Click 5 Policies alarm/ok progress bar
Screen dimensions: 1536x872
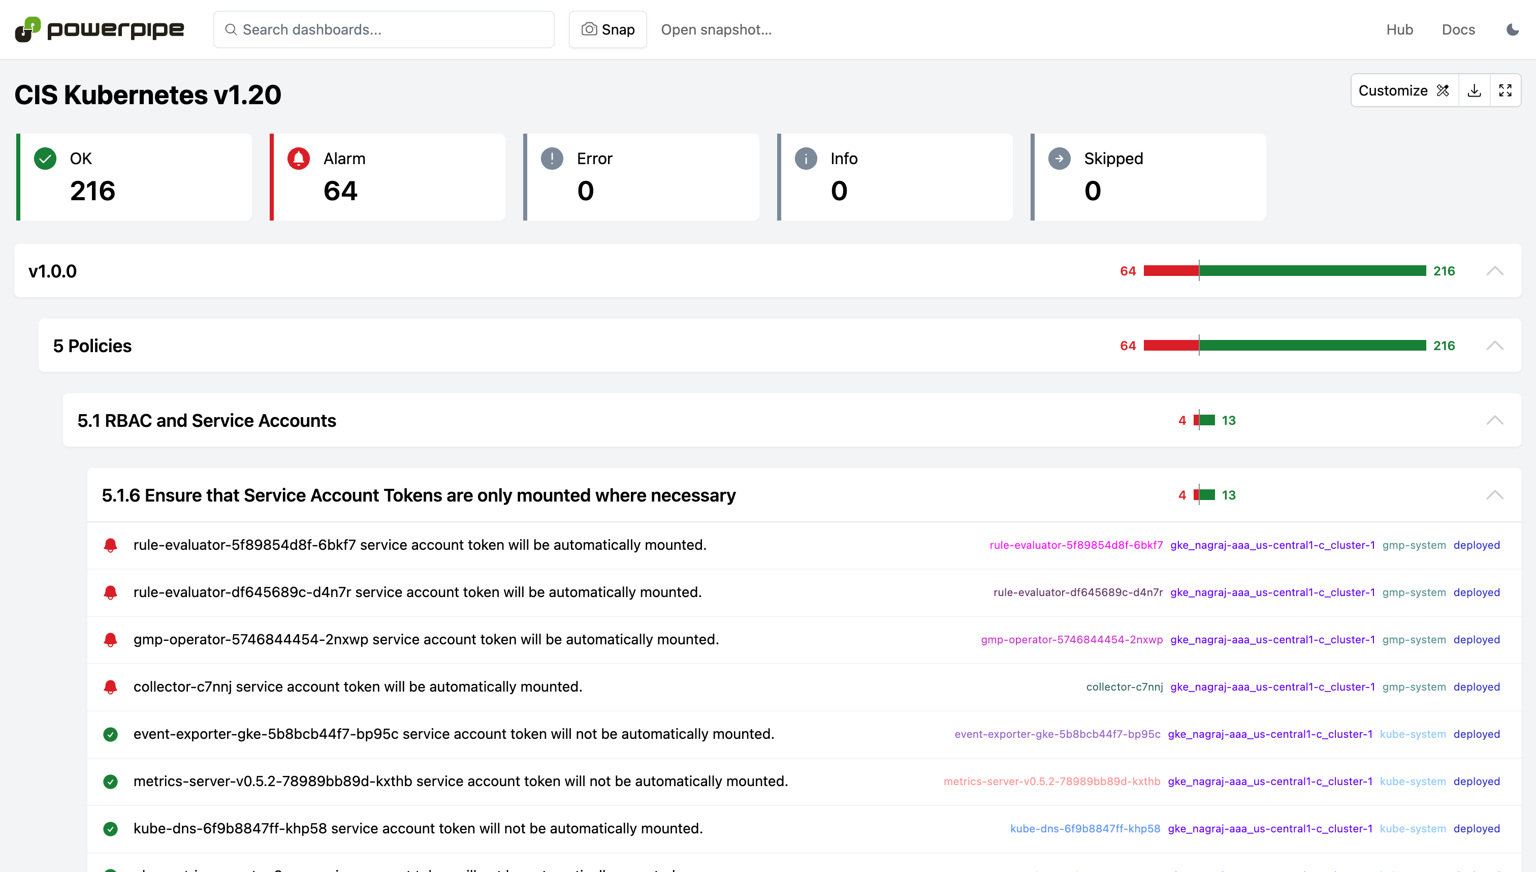coord(1285,346)
